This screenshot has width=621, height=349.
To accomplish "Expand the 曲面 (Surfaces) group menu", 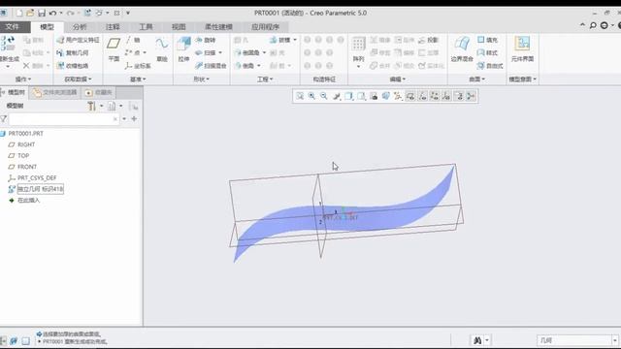I will (x=476, y=79).
